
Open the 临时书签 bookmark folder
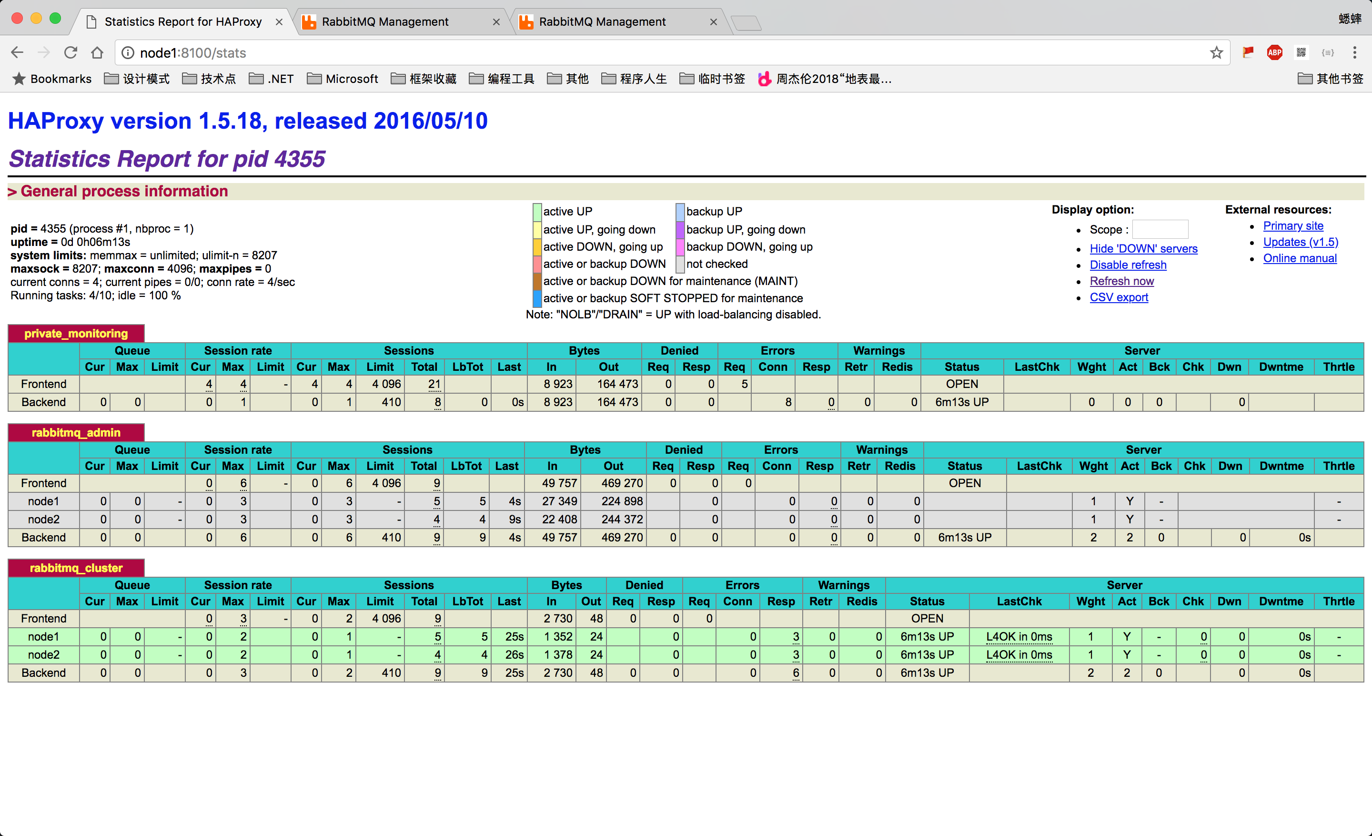[x=712, y=79]
